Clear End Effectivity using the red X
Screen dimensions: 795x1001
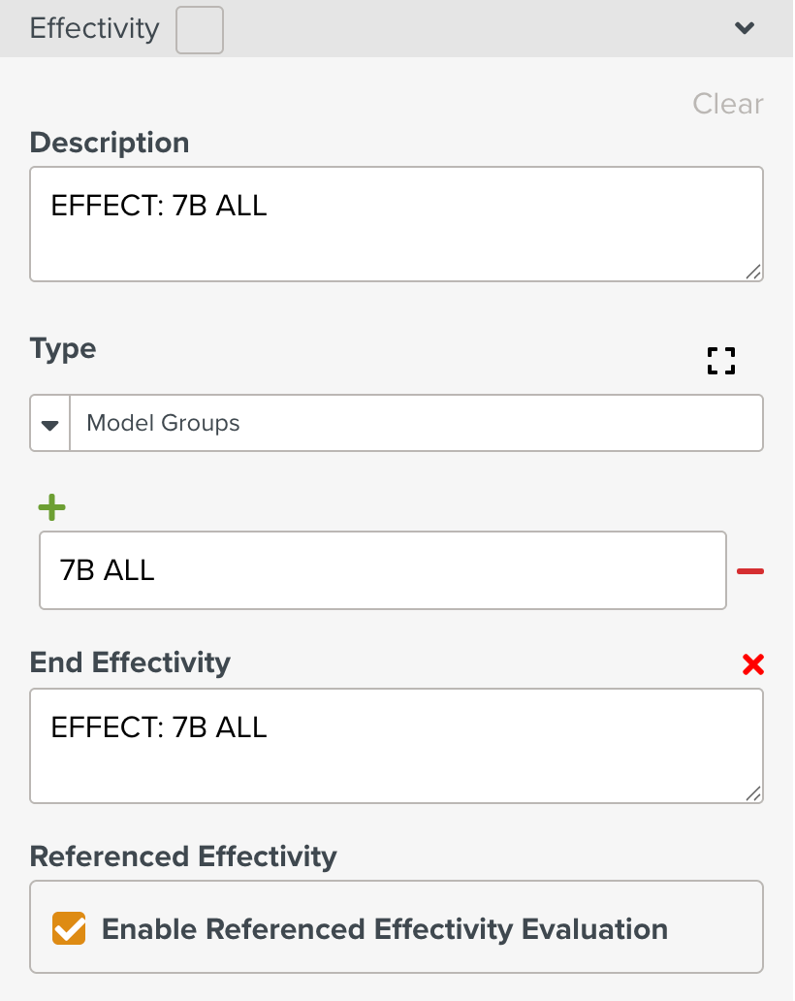point(753,664)
